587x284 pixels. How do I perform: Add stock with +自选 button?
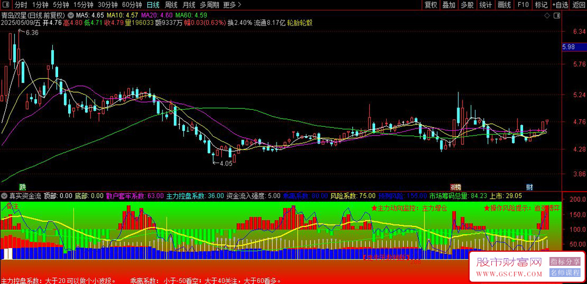click(x=559, y=5)
